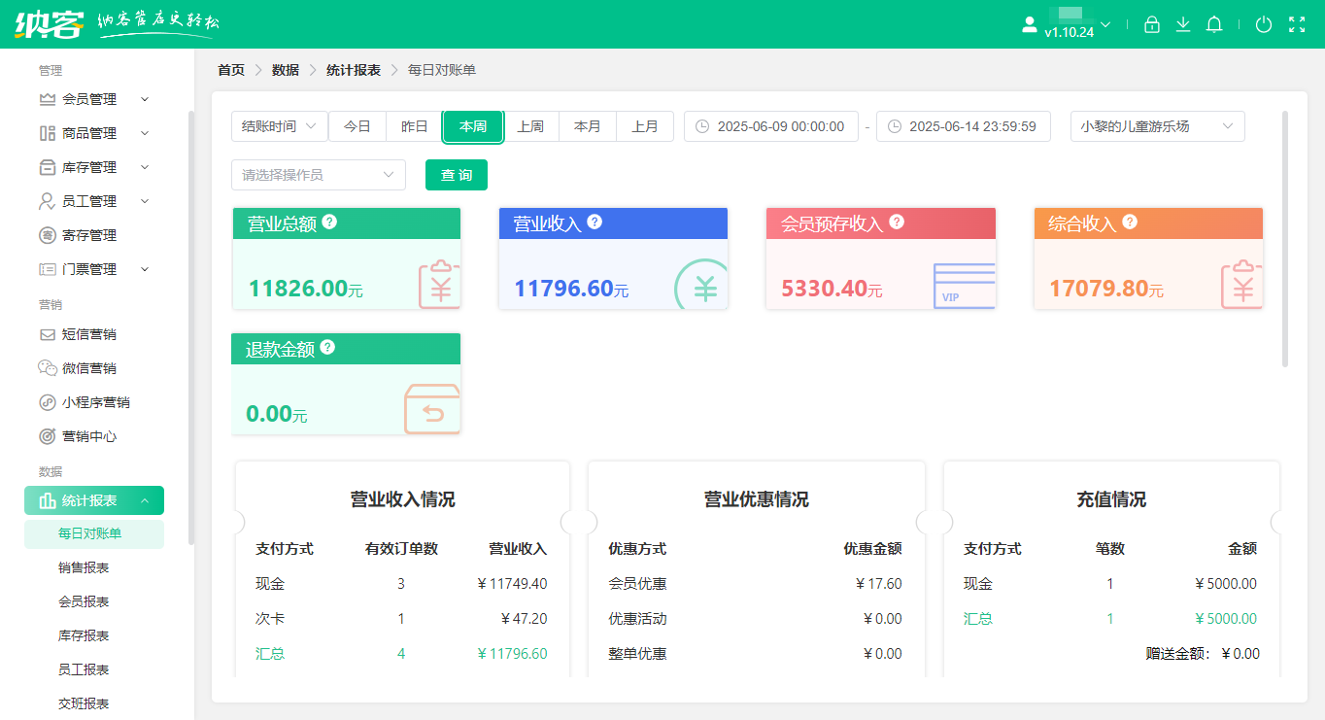This screenshot has width=1325, height=720.
Task: Select 销售报表 in the sidebar menu
Action: click(94, 567)
